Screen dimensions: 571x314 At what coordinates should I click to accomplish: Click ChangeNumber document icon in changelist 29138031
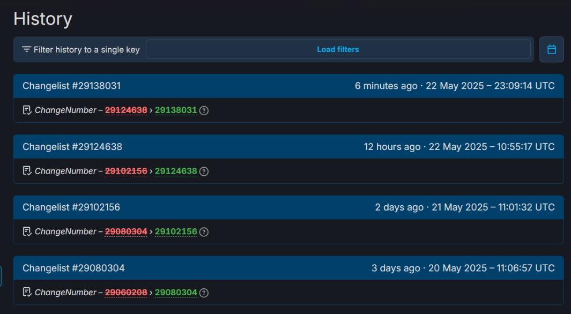[27, 110]
